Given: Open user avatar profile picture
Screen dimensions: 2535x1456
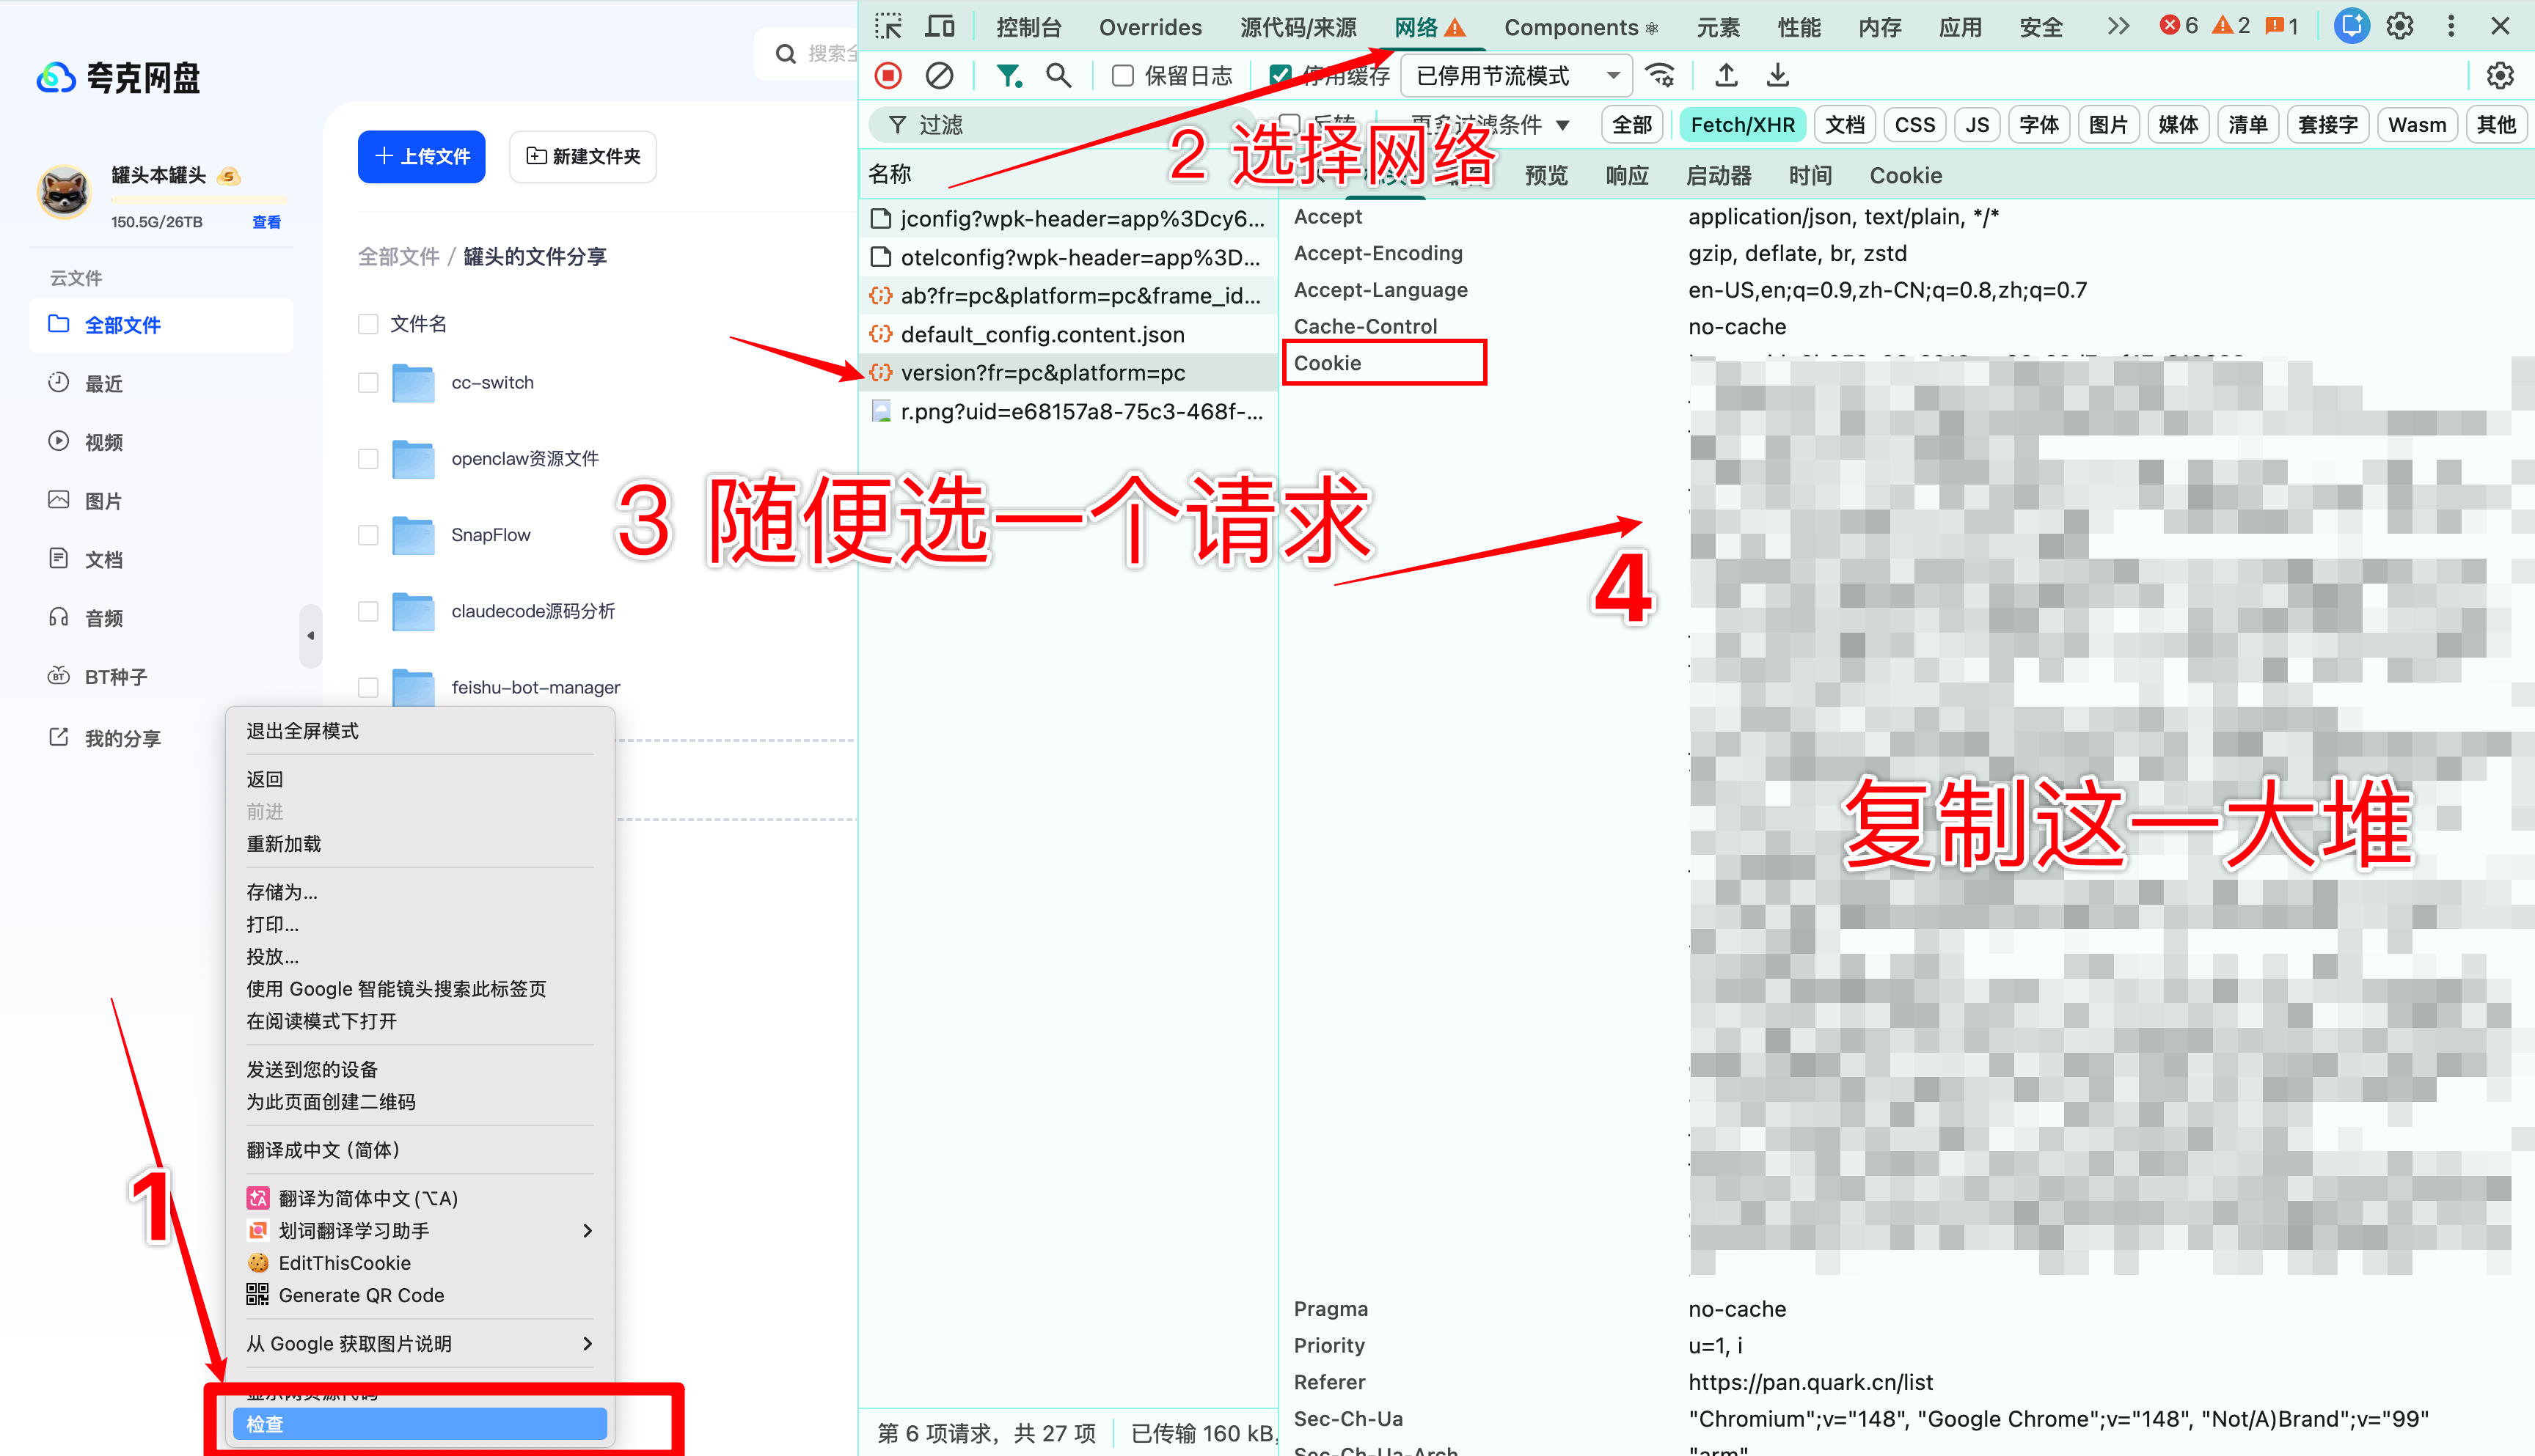Looking at the screenshot, I should coord(65,191).
